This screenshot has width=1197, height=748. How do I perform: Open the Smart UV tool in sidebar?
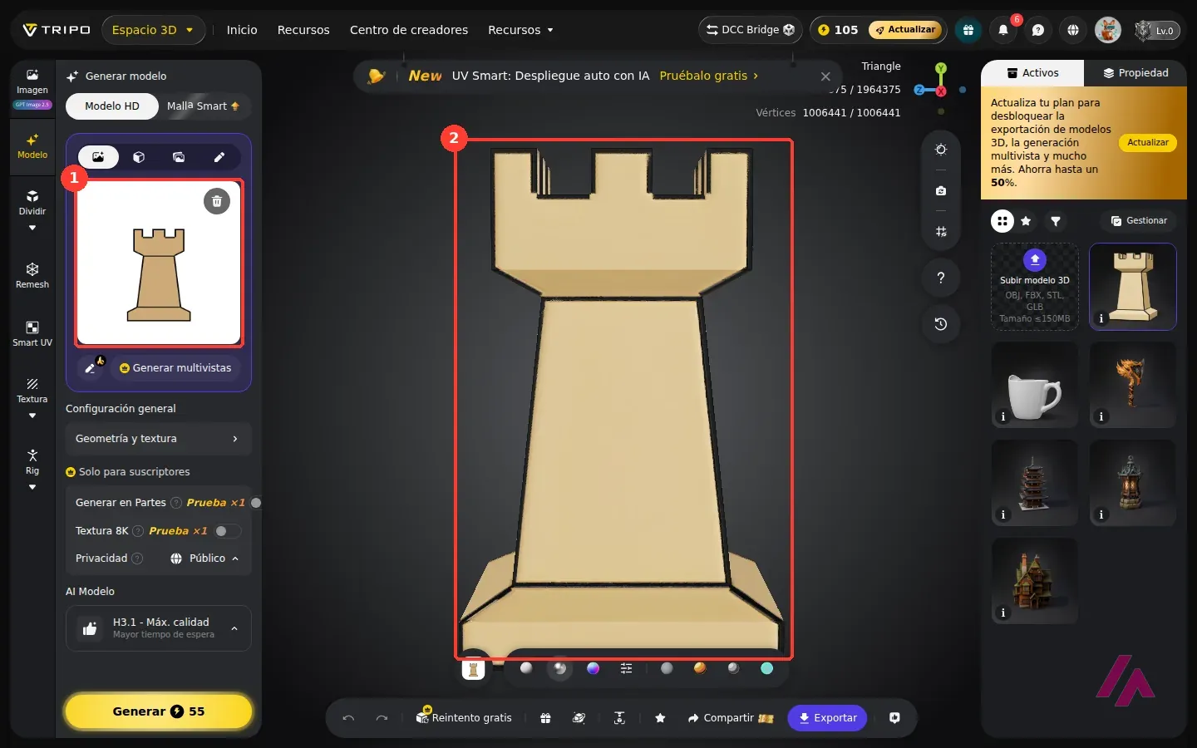pyautogui.click(x=32, y=333)
